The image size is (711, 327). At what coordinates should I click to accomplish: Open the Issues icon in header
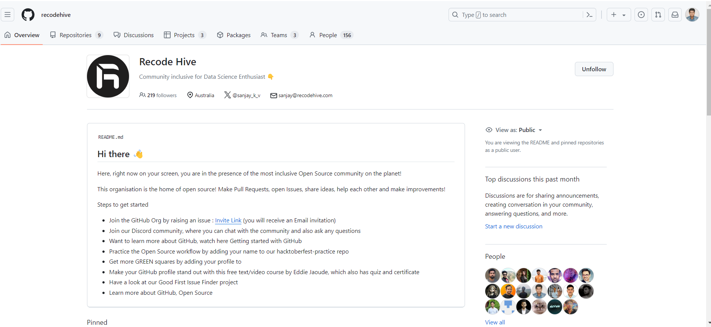pos(641,15)
